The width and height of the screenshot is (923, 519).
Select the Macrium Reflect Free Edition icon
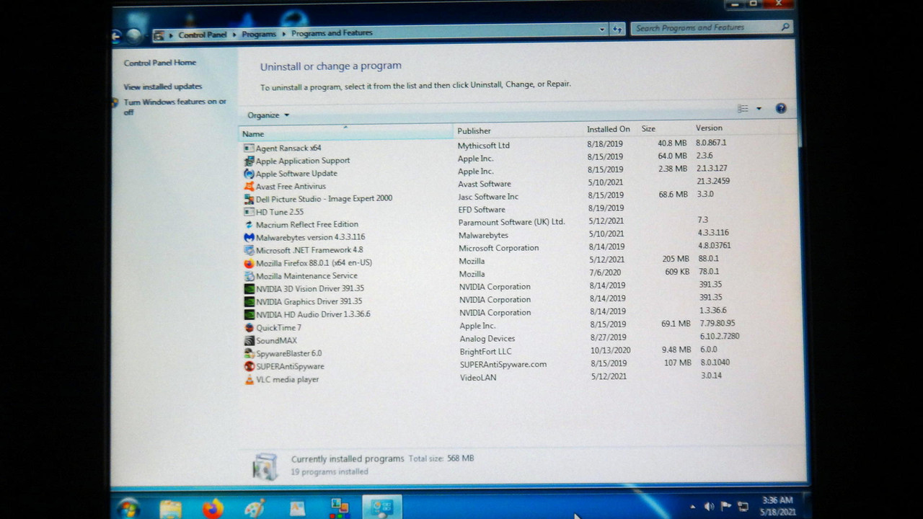click(x=249, y=224)
